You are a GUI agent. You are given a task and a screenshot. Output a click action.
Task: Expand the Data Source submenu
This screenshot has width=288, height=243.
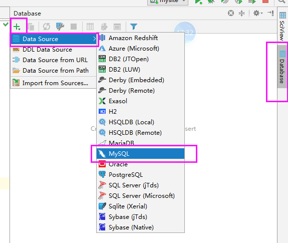(x=54, y=39)
